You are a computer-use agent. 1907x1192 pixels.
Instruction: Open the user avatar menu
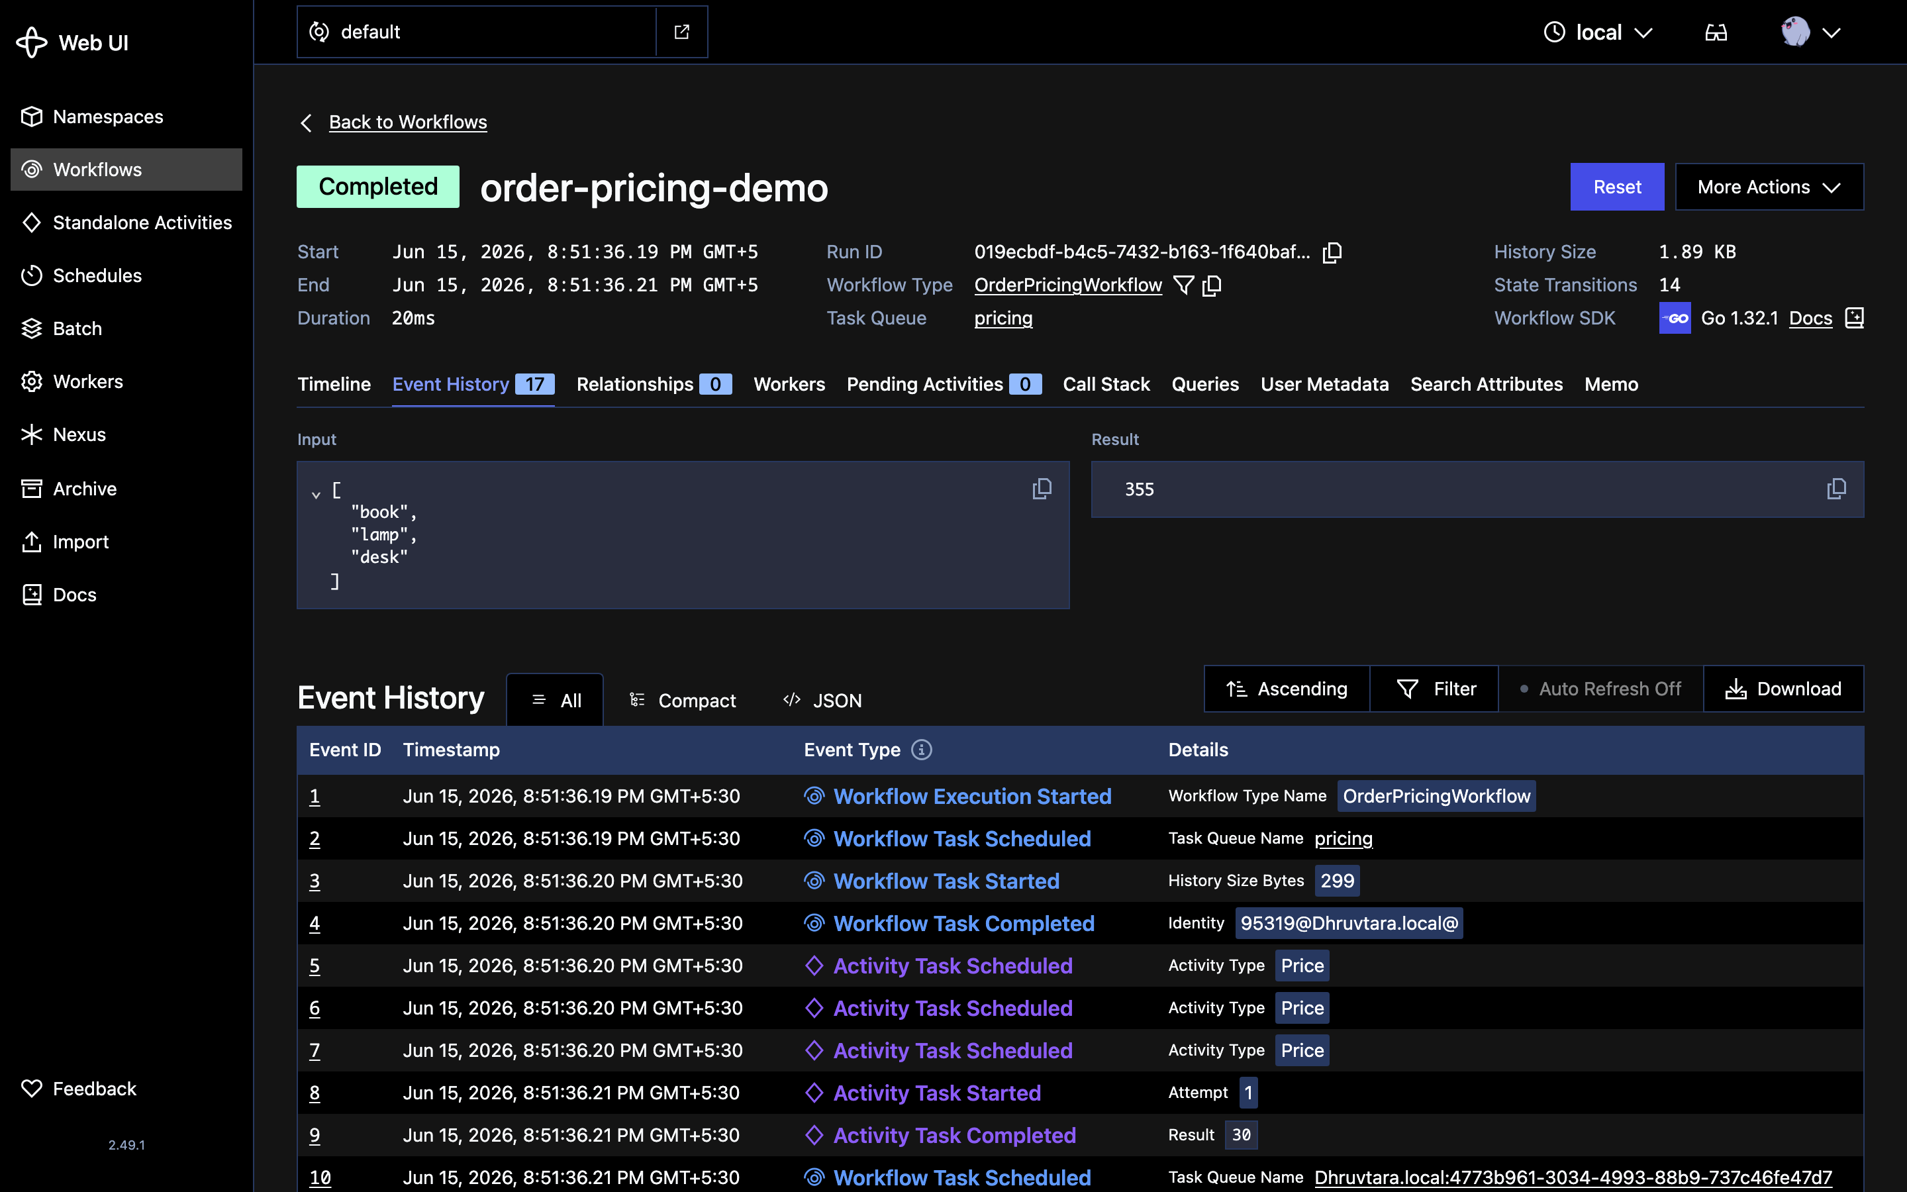click(1810, 32)
